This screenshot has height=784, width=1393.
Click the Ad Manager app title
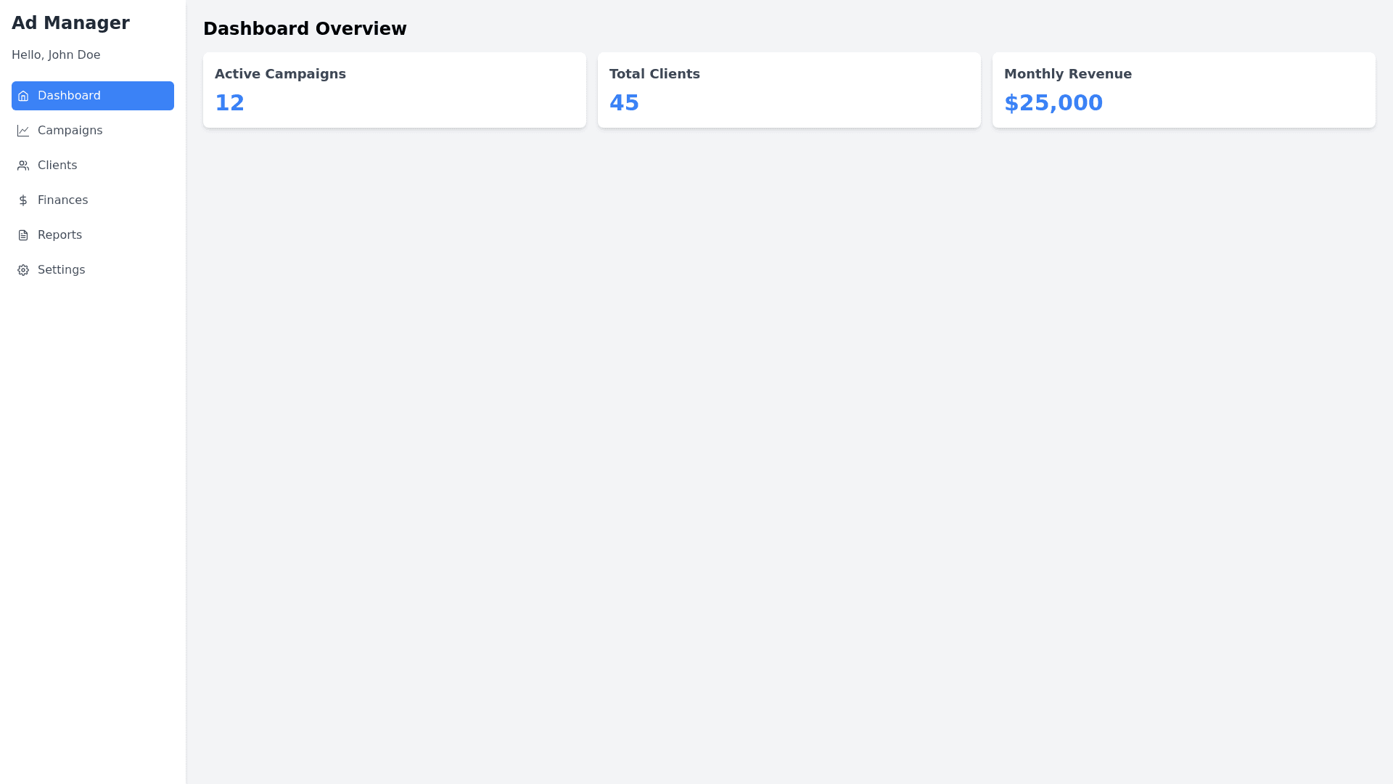(x=70, y=23)
